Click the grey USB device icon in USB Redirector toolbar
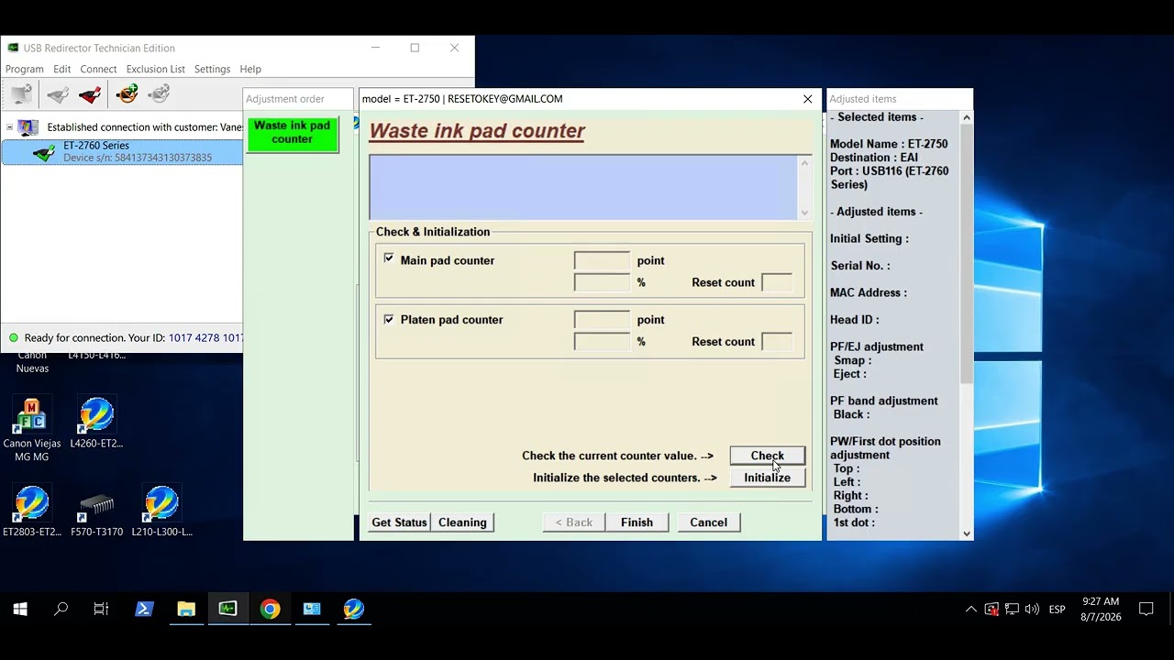 (x=58, y=93)
